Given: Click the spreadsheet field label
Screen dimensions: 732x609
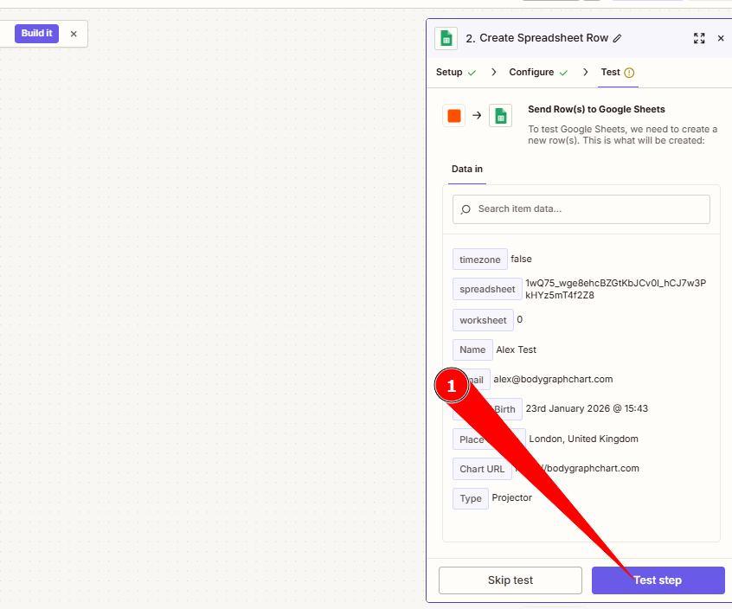Looking at the screenshot, I should coord(487,290).
